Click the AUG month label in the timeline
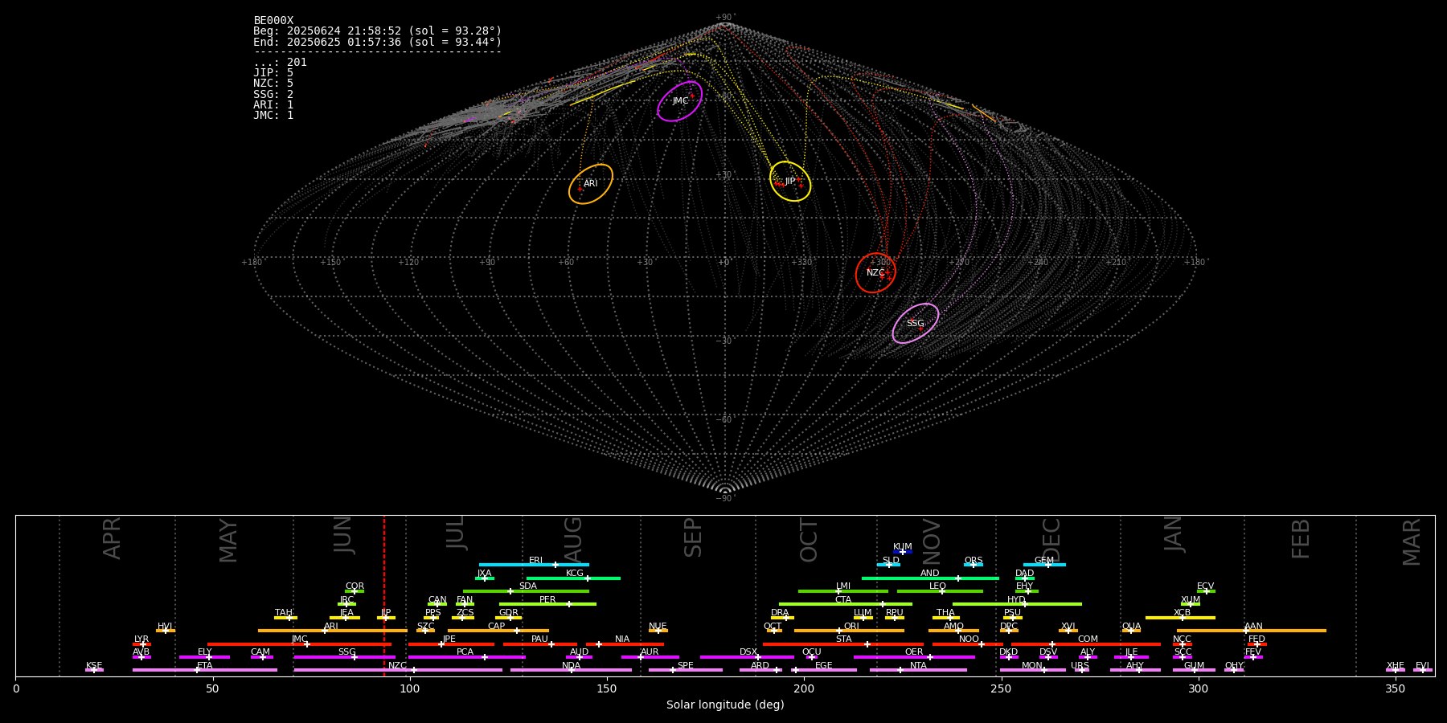This screenshot has width=1447, height=723. coord(573,540)
